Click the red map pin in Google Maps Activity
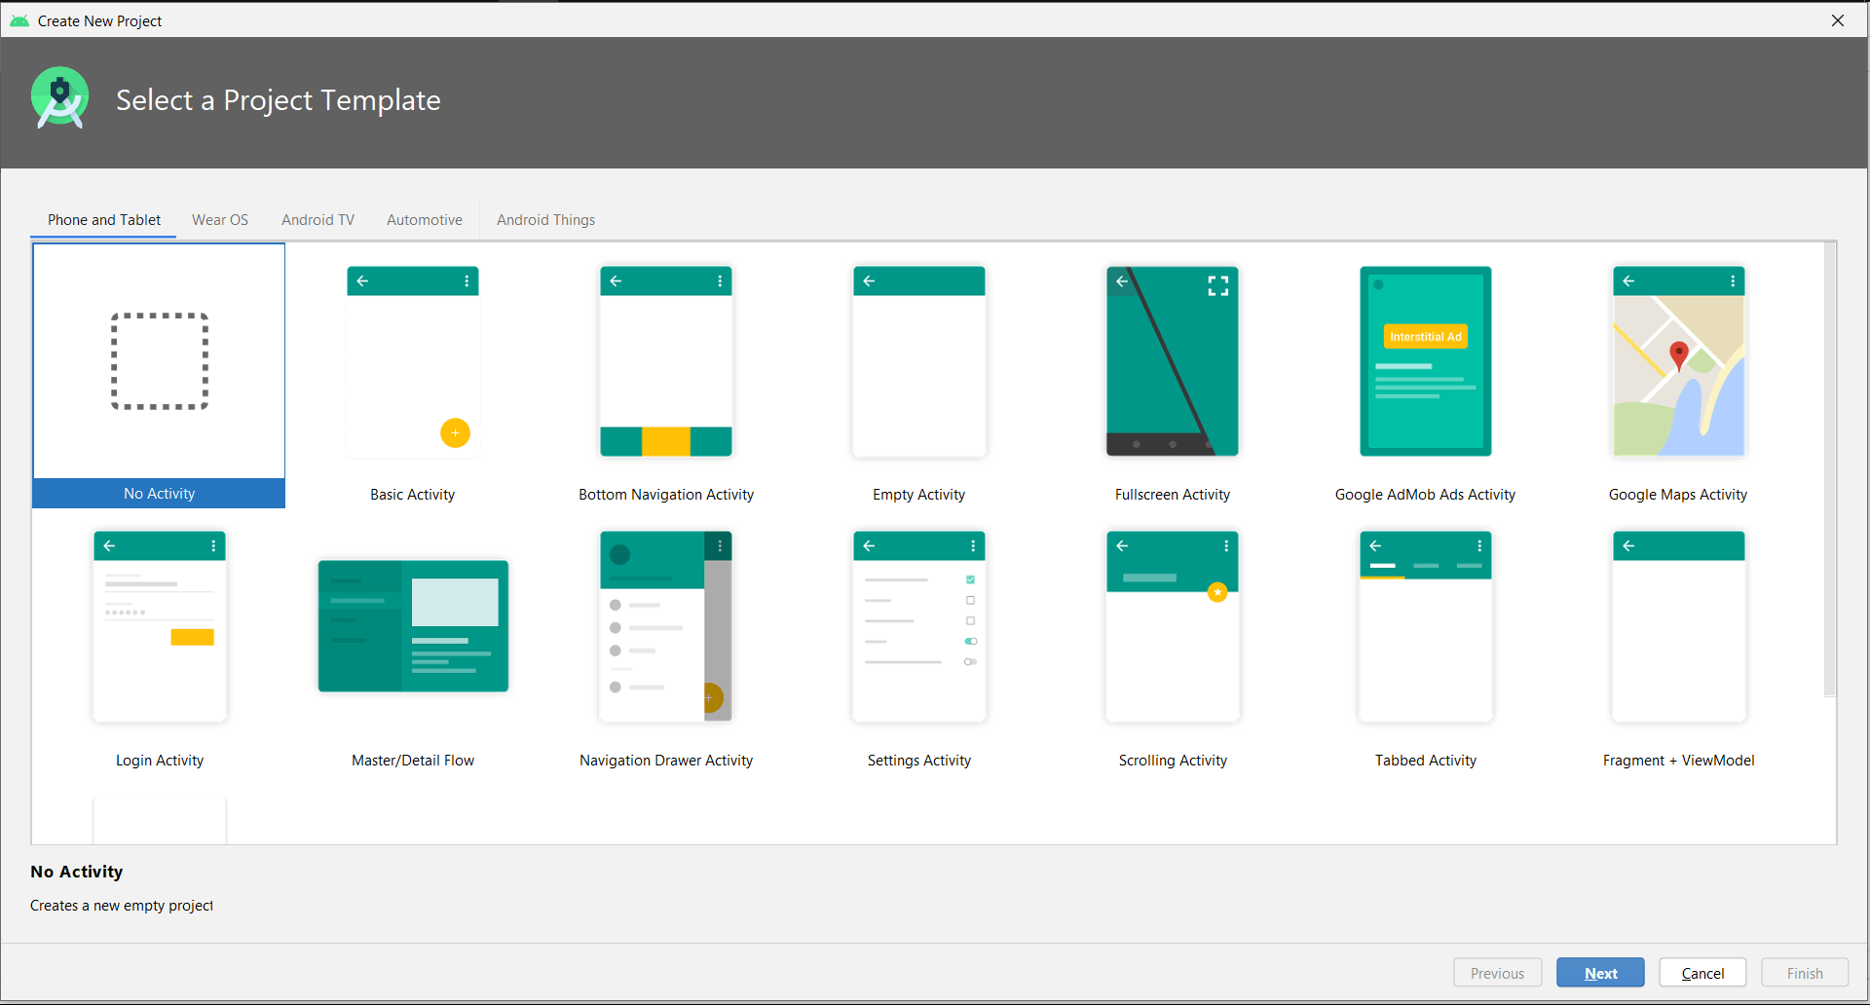The height and width of the screenshot is (1005, 1870). [1678, 355]
